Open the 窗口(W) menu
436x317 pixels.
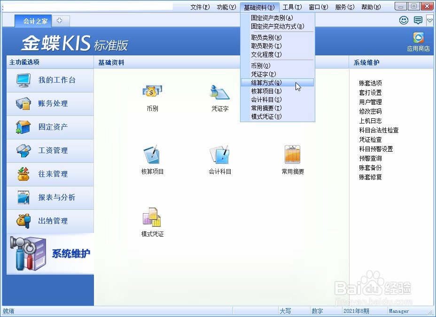(x=319, y=7)
